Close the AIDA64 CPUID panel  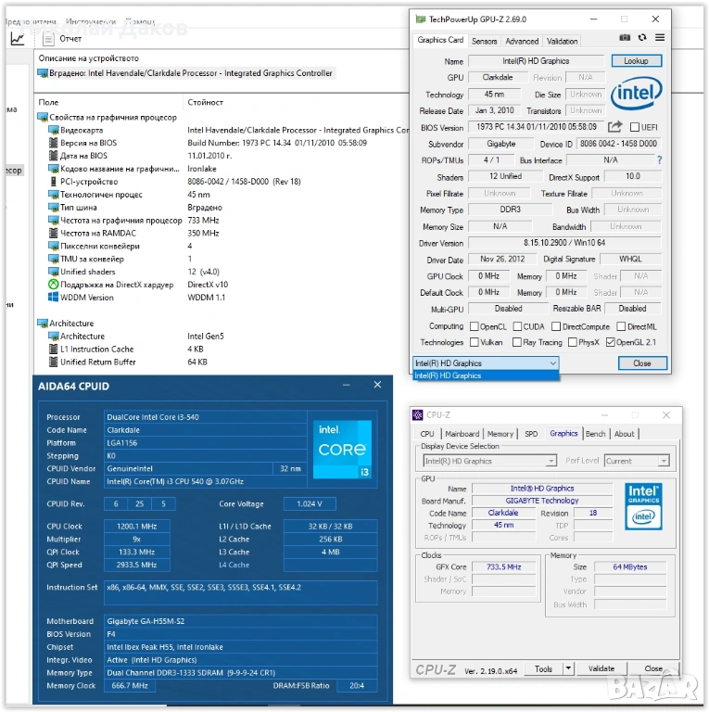coord(377,384)
